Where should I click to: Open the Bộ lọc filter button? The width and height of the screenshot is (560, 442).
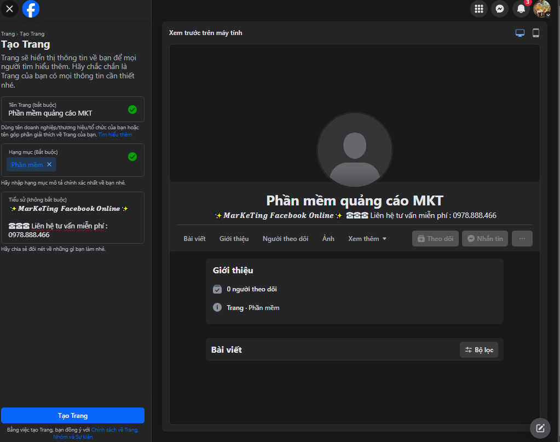coord(479,350)
